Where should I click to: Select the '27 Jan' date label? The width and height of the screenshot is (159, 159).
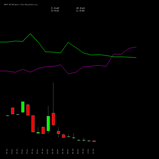(x=27, y=151)
